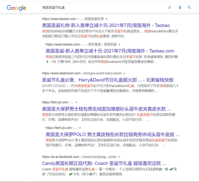Open result 圣诞节礼盒必备 Harry&David 北美省钱快报

point(108,80)
